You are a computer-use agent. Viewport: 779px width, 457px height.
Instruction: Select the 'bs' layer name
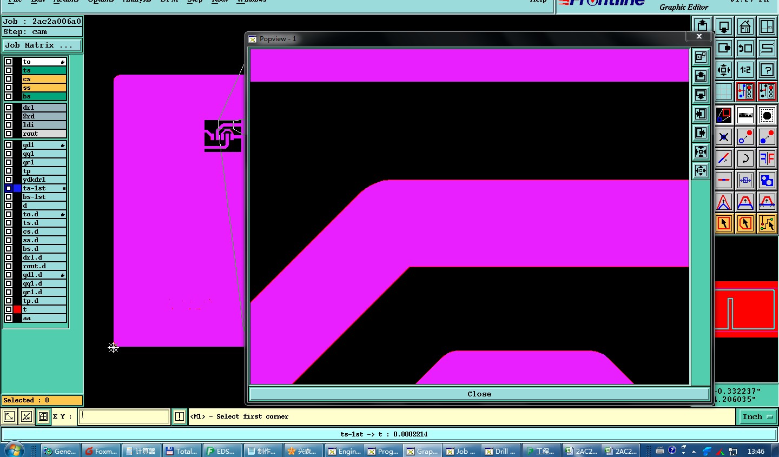point(44,96)
